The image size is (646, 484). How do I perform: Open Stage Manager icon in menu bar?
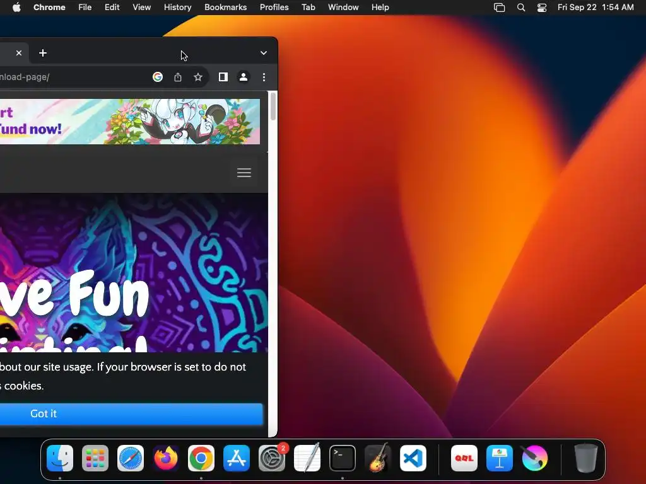tap(500, 8)
